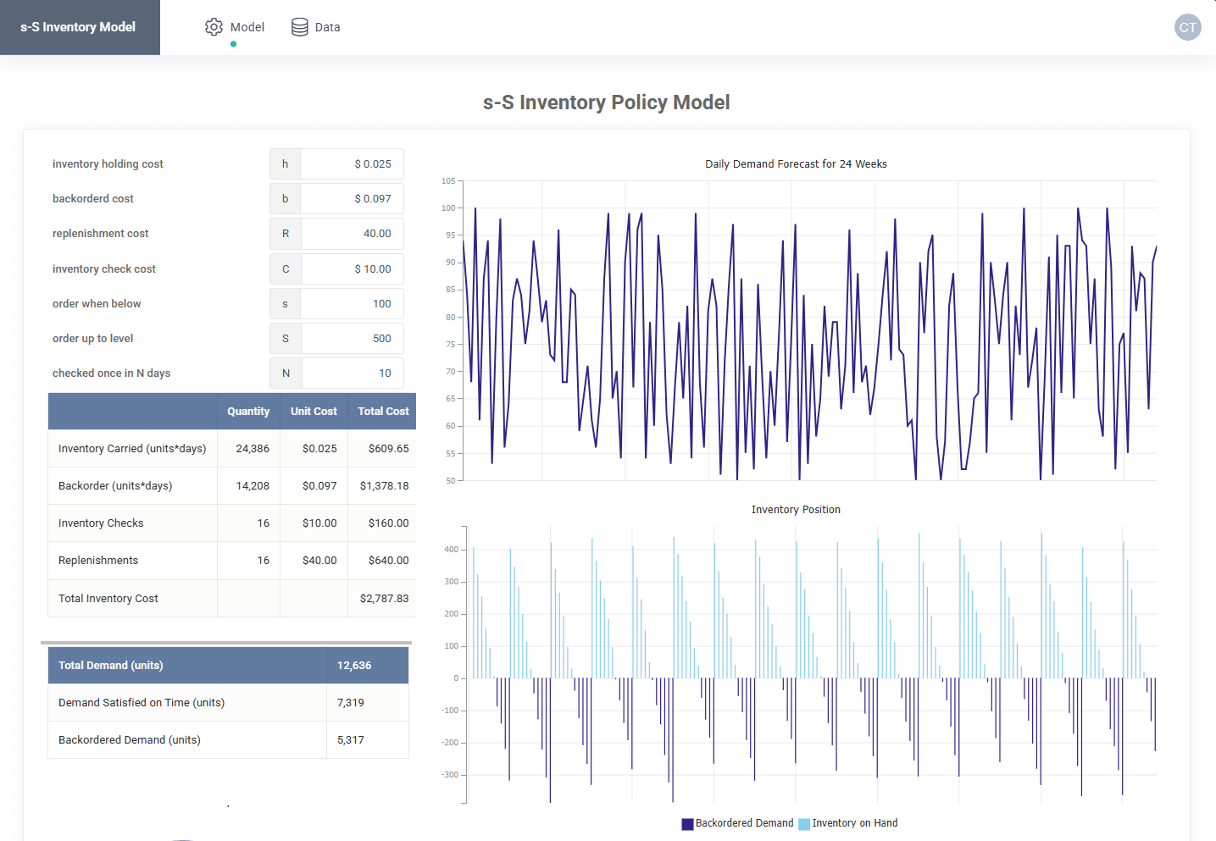Edit the inventory holding cost field
The image size is (1216, 841).
click(352, 164)
